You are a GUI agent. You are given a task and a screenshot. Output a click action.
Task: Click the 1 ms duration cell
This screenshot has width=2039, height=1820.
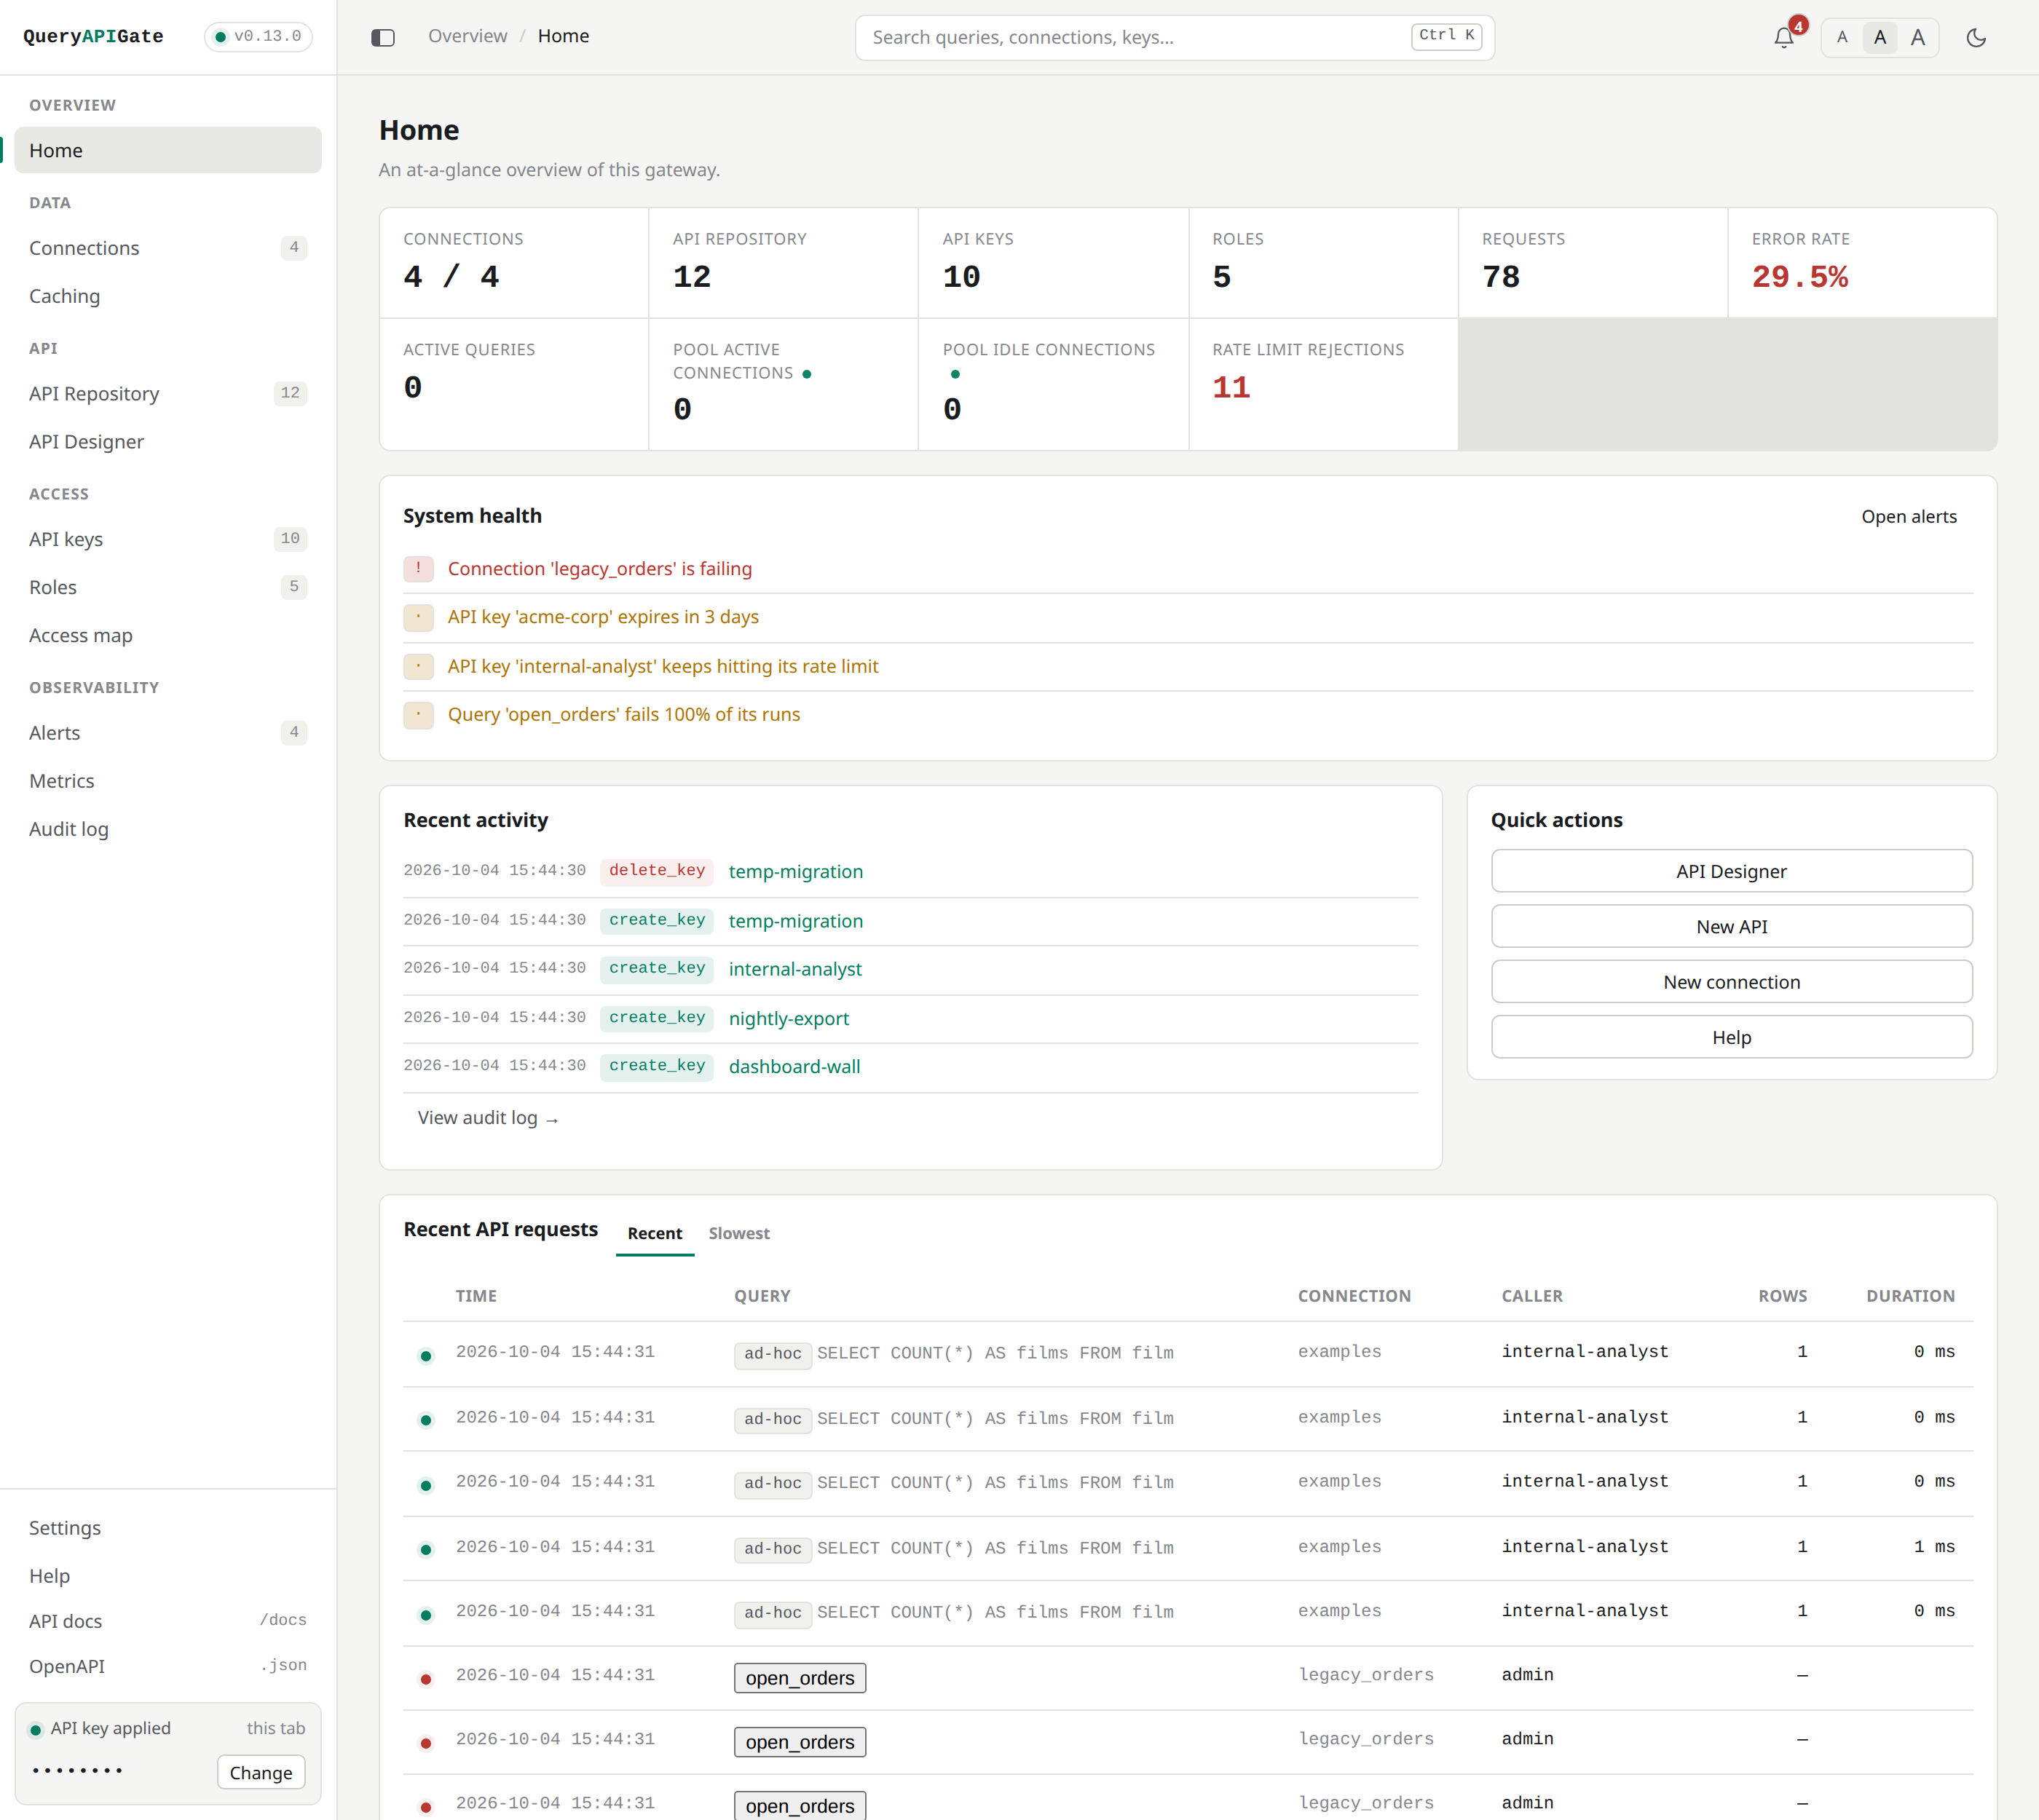click(x=1934, y=1546)
